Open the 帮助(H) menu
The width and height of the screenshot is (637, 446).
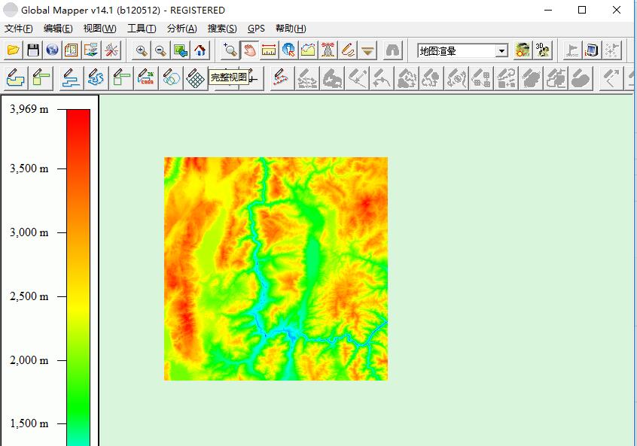click(x=291, y=29)
